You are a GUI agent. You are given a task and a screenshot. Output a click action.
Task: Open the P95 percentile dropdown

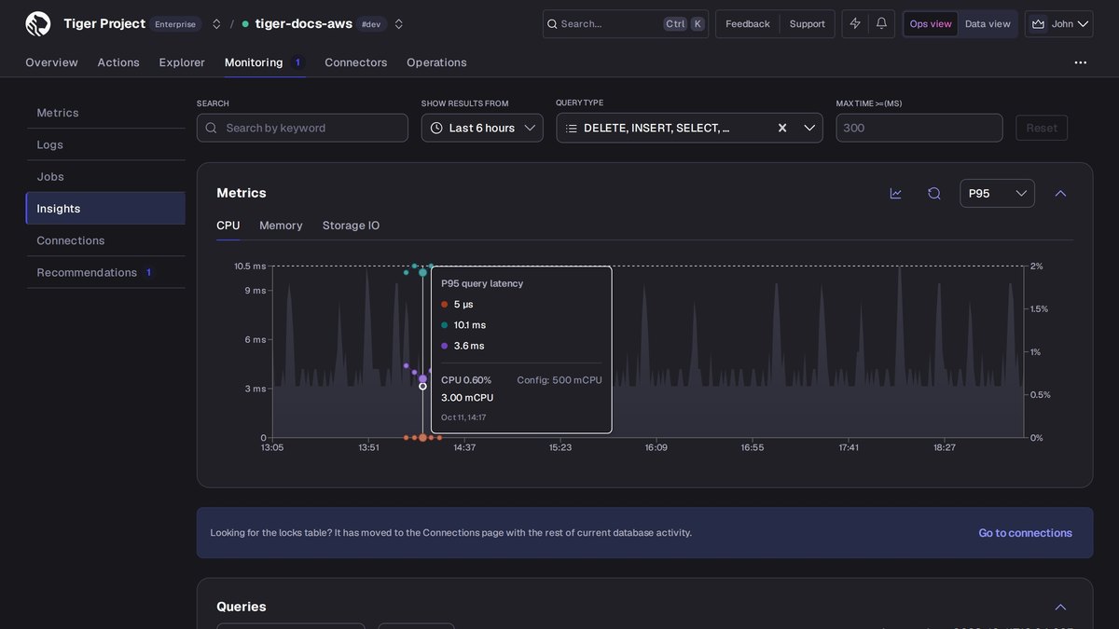[x=997, y=193]
